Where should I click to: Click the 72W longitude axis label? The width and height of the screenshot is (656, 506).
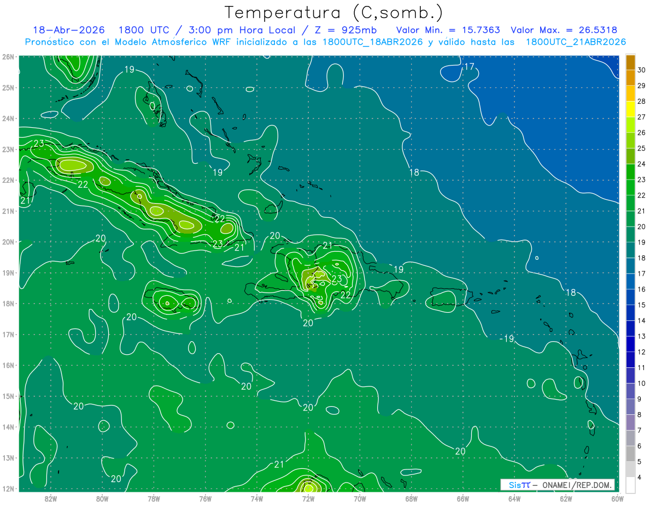[308, 498]
